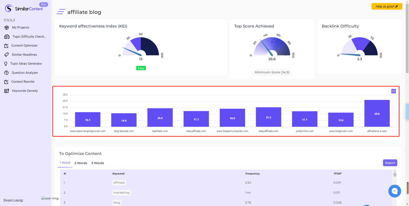Click the affiliations.si.edu axis label
The image size is (409, 206).
click(x=377, y=131)
